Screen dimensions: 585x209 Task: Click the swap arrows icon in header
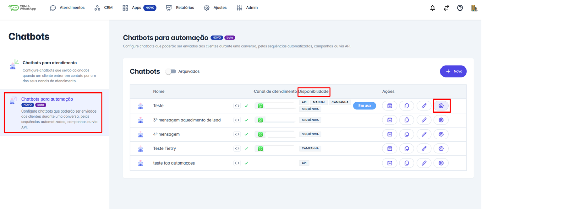446,8
